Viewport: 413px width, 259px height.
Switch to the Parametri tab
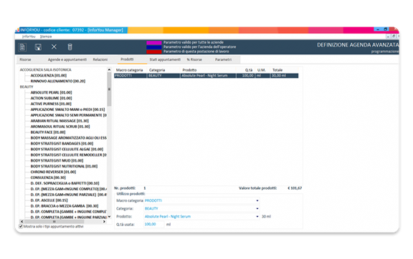223,59
